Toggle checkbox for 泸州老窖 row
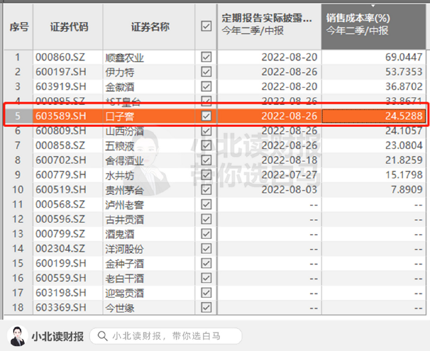This screenshot has height=351, width=430. (206, 204)
